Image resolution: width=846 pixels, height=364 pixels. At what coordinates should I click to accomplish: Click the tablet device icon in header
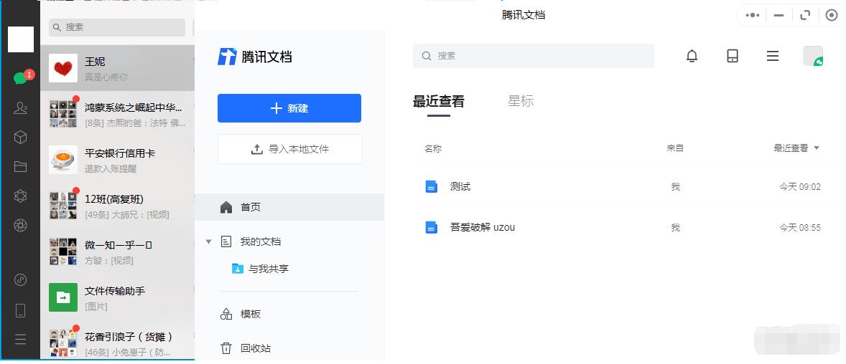(732, 56)
